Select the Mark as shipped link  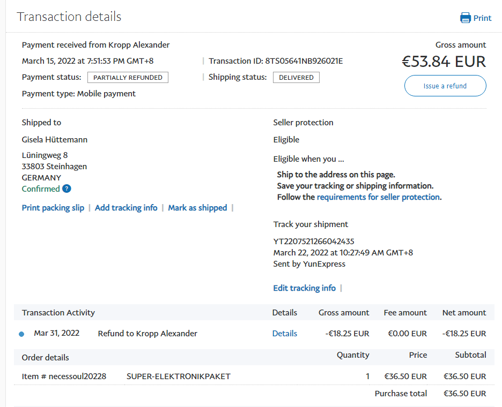[x=197, y=208]
